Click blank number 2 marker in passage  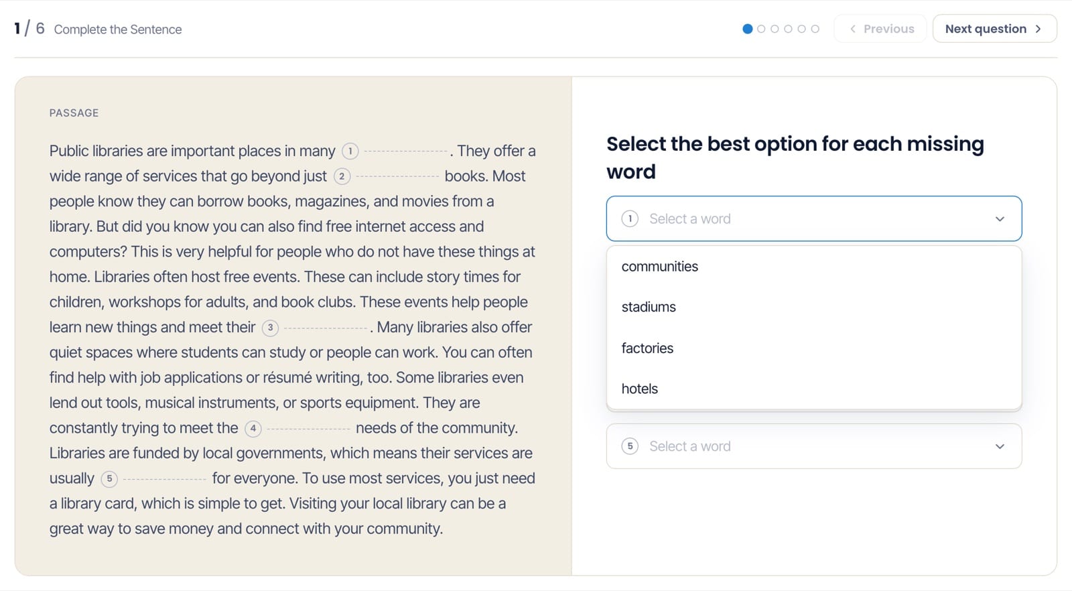tap(342, 176)
